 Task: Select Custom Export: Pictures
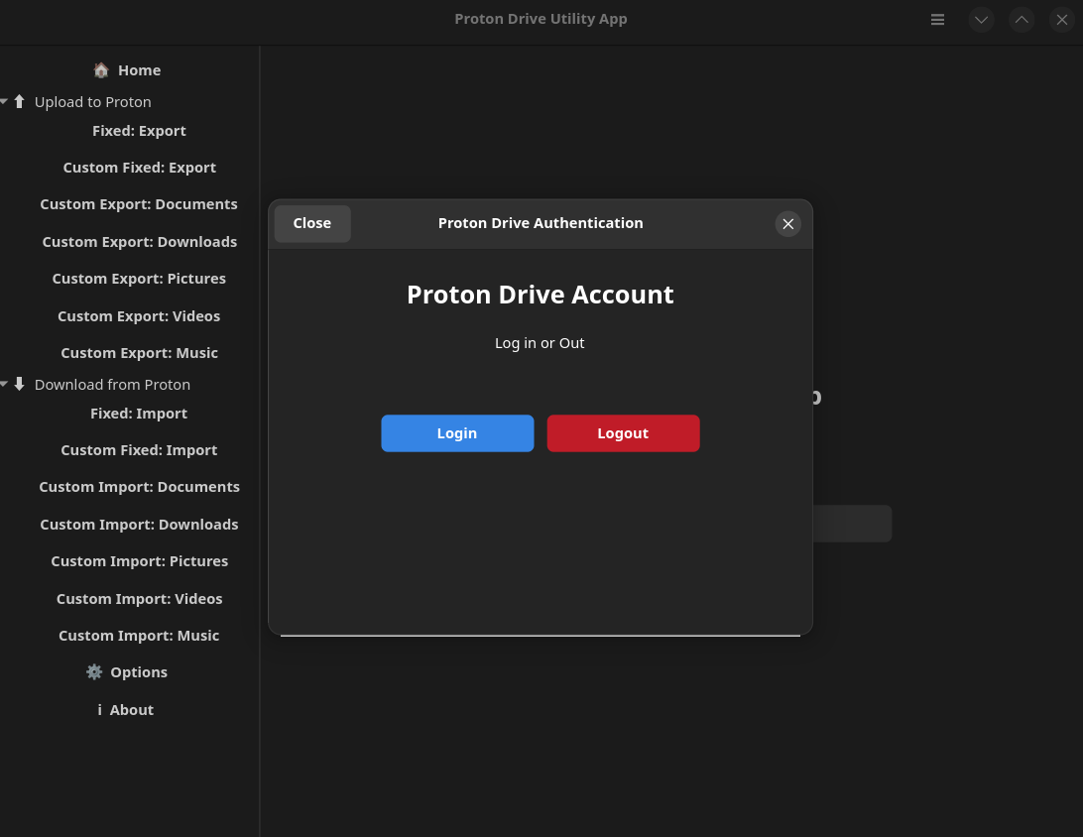pyautogui.click(x=139, y=279)
